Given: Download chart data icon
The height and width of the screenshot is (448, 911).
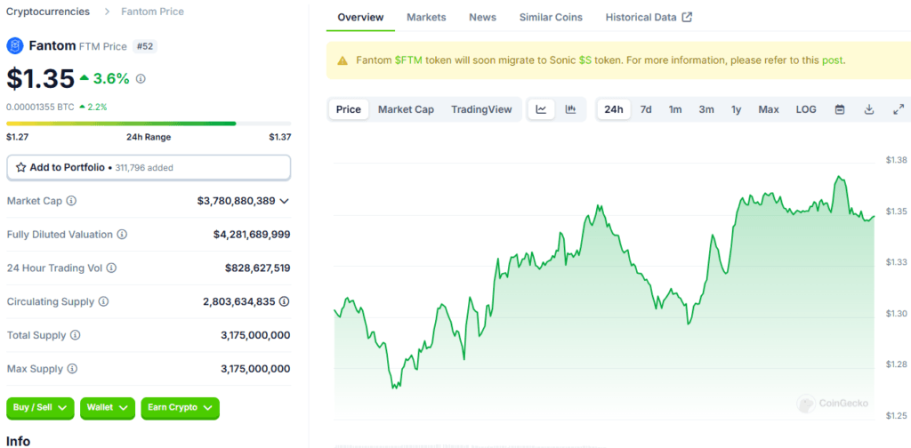Looking at the screenshot, I should 869,109.
